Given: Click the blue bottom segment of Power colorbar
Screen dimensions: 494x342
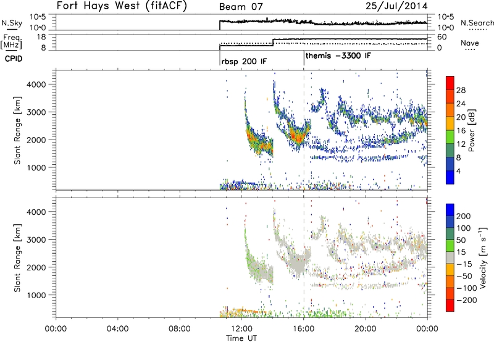Looking at the screenshot, I should 450,177.
